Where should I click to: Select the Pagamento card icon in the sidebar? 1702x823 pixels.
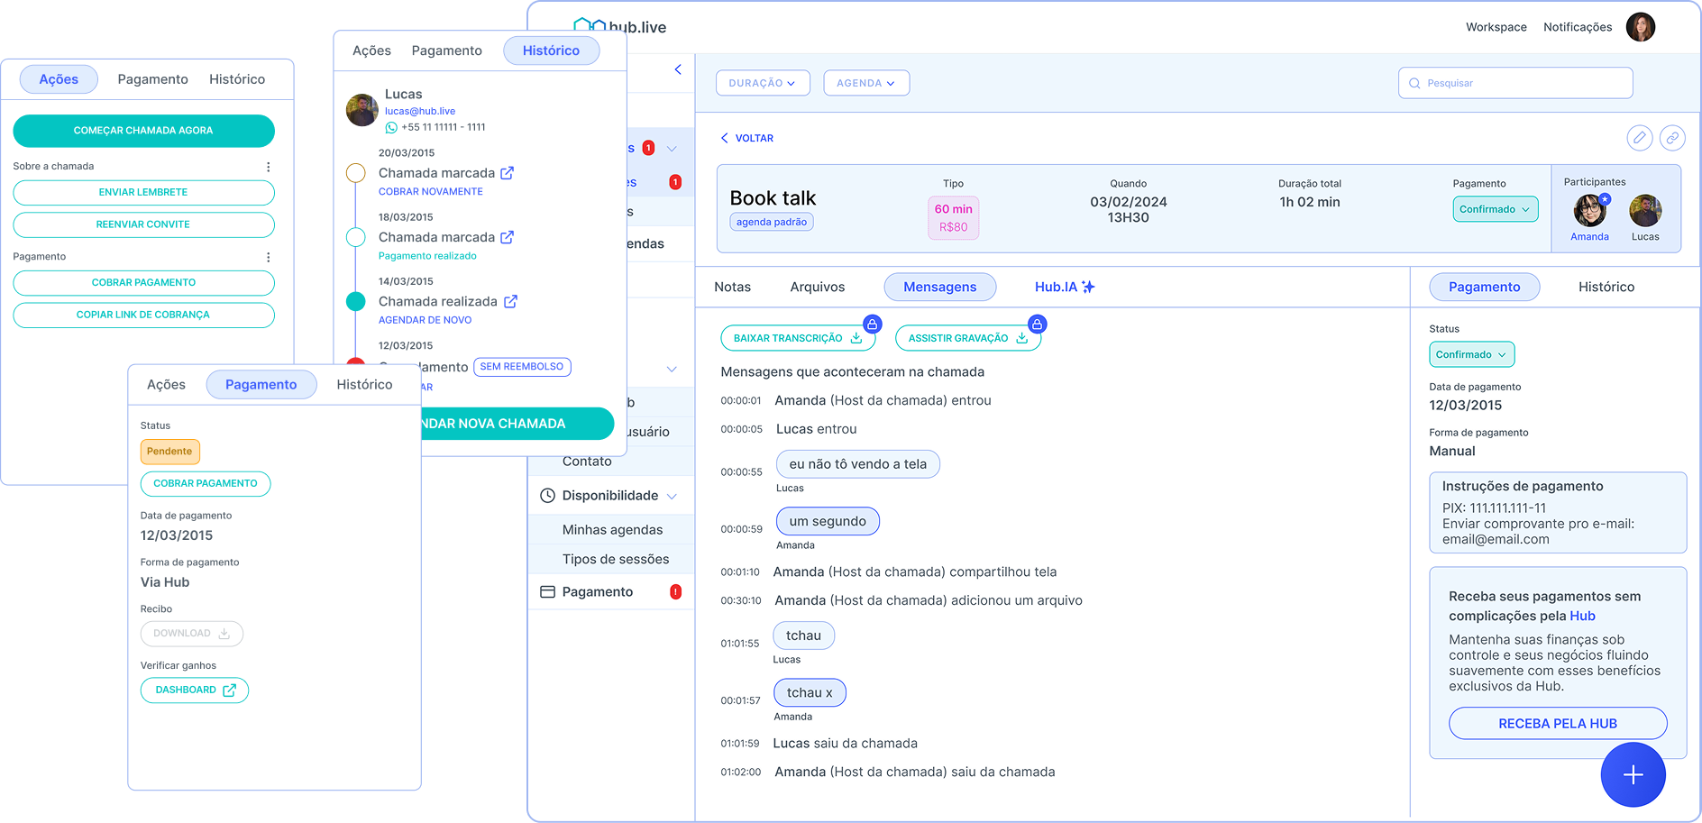click(x=548, y=591)
